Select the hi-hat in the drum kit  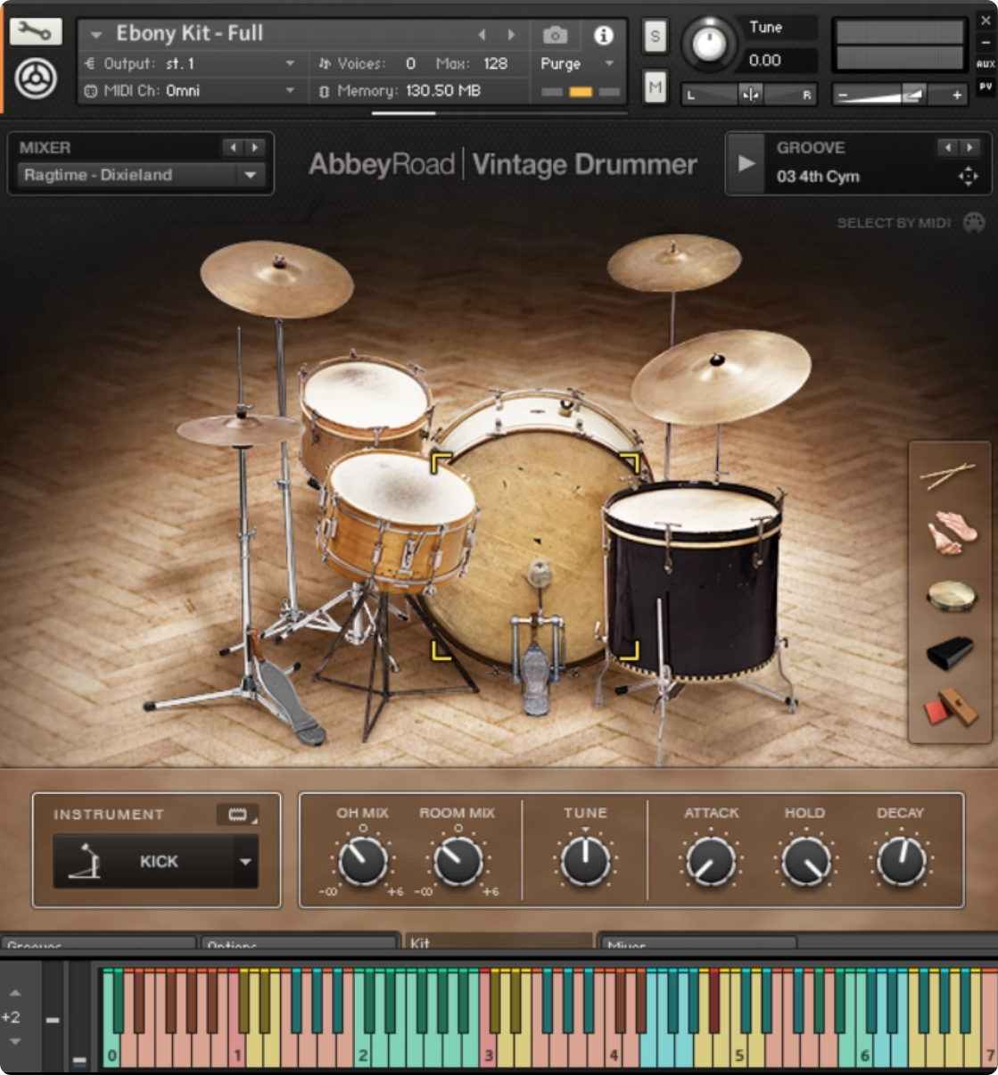point(239,430)
